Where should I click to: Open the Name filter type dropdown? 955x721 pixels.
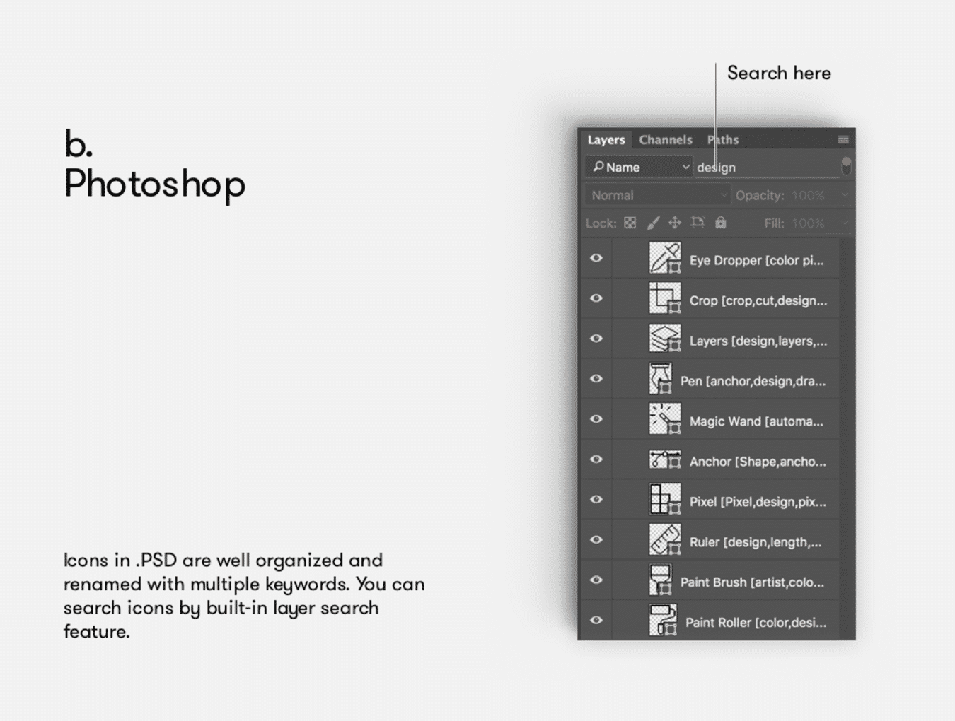click(x=639, y=168)
